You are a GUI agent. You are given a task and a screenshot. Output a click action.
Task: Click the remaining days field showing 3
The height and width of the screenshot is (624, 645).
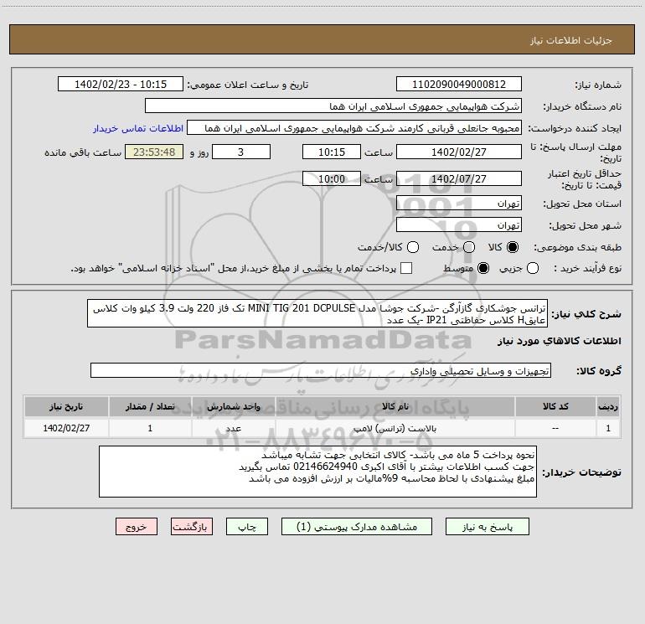click(x=241, y=152)
